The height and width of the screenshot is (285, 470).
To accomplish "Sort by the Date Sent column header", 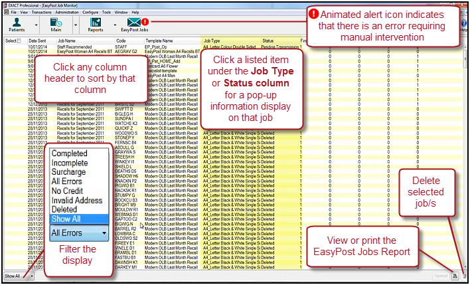I will pos(37,41).
